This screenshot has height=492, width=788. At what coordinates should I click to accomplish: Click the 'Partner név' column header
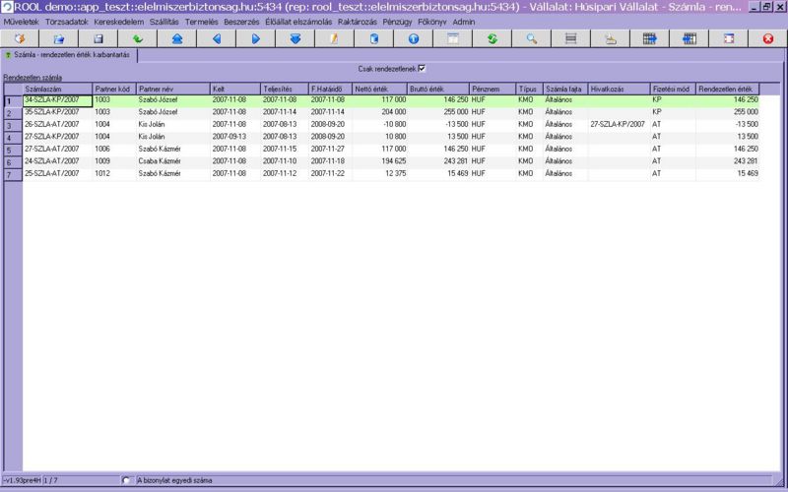point(172,90)
